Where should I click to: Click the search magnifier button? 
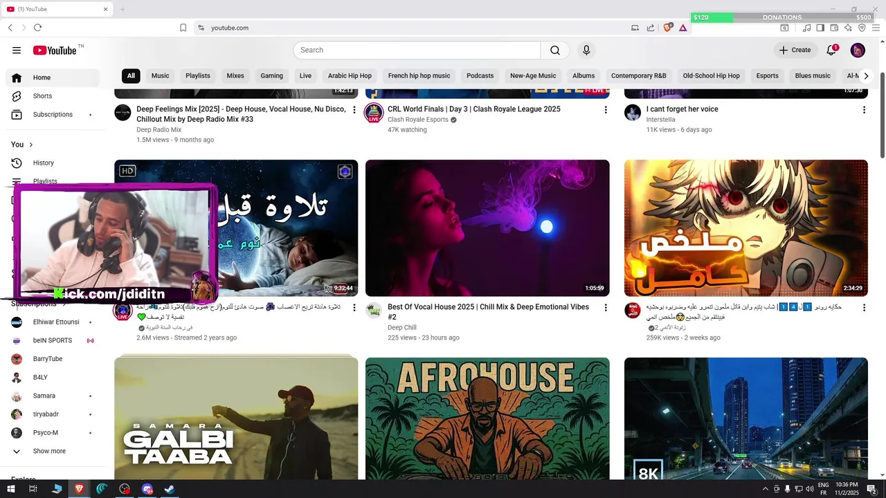point(555,50)
